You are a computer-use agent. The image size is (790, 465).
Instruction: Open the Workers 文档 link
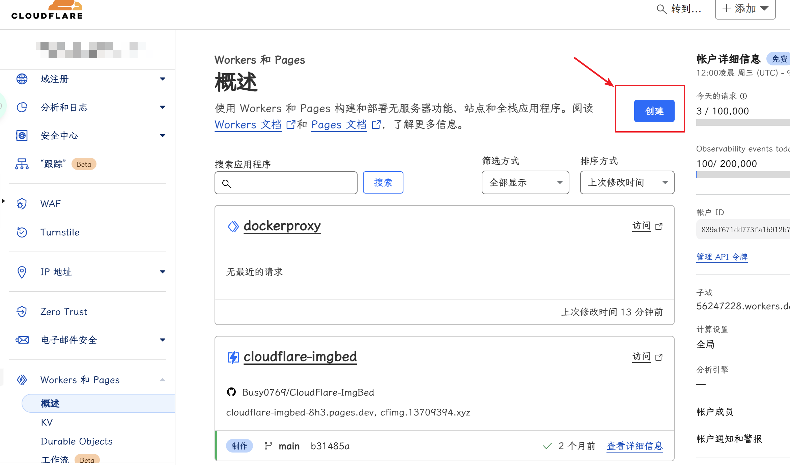pyautogui.click(x=248, y=125)
